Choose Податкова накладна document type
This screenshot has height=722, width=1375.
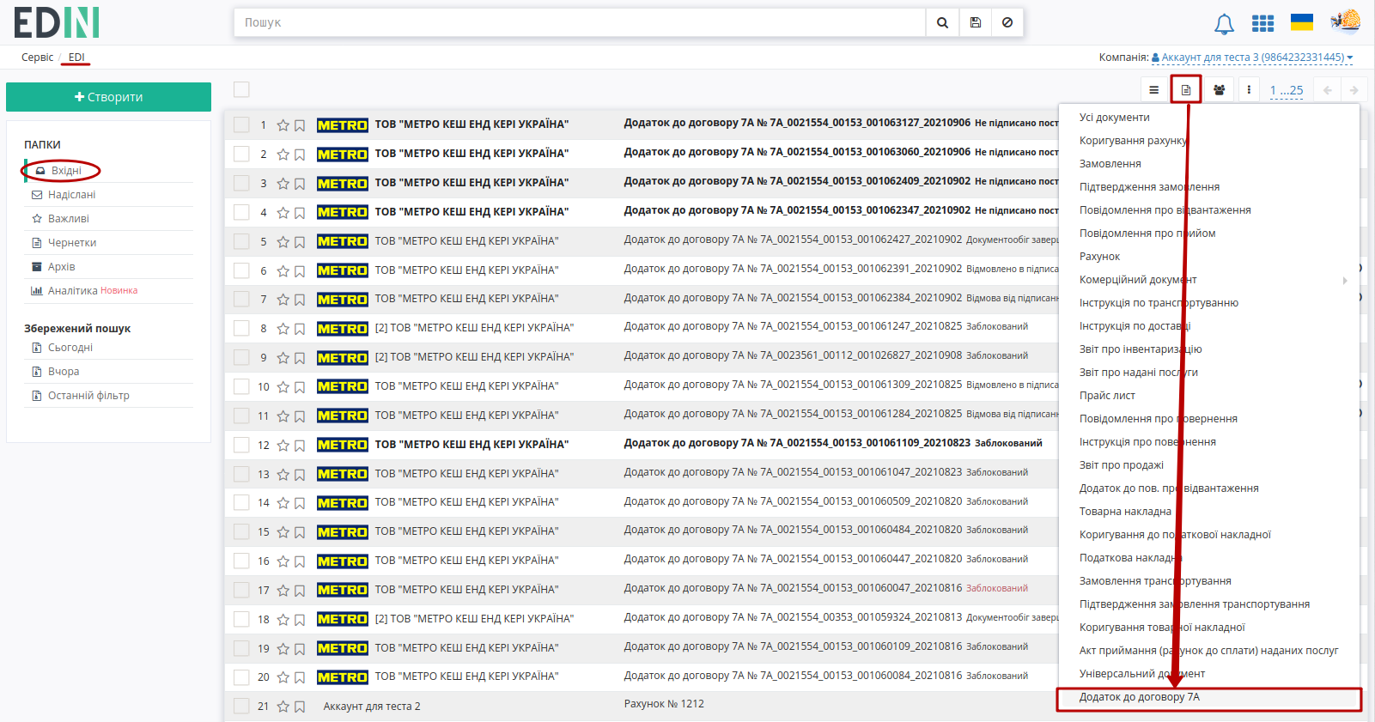(1130, 558)
